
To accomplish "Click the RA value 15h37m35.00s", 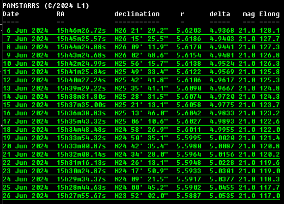I will click(x=81, y=105).
